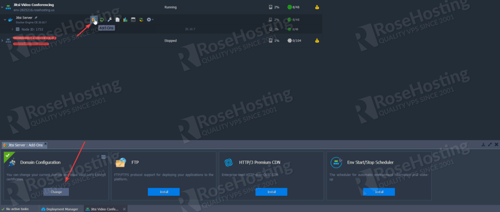Collapse the Jitsi Video Conferencing environment
Viewport: 500px width, 212px height.
click(2, 7)
